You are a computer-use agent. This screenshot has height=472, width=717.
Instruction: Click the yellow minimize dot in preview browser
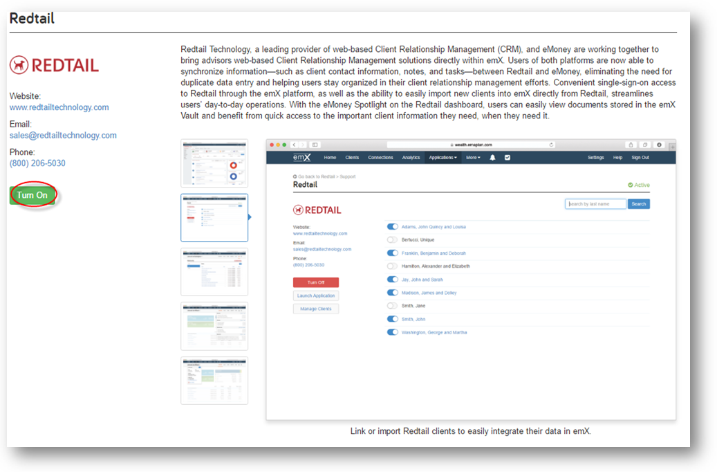(x=278, y=145)
